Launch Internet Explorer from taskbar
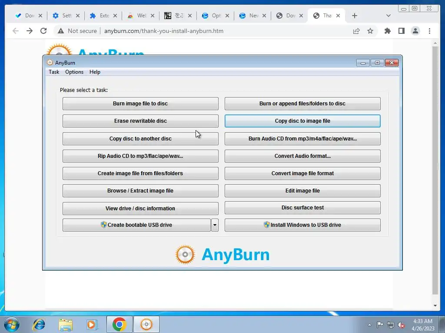Image resolution: width=445 pixels, height=333 pixels. (39, 324)
